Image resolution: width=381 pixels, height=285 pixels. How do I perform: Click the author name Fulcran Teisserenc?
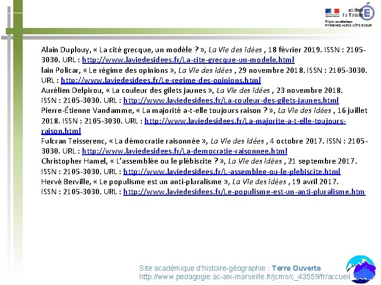pos(73,141)
